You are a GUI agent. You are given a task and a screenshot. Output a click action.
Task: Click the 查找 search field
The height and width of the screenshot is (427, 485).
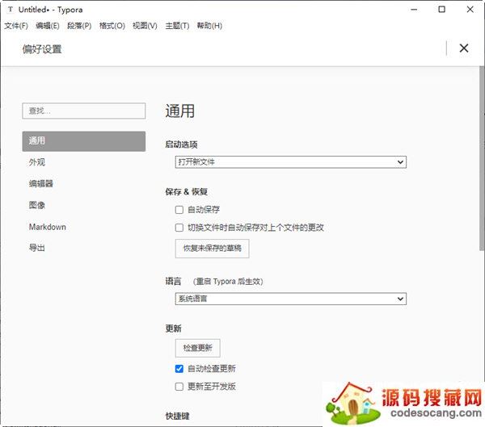(x=84, y=111)
